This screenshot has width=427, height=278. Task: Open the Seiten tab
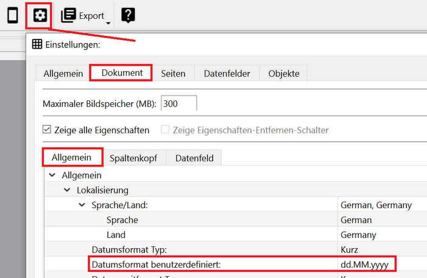(173, 73)
